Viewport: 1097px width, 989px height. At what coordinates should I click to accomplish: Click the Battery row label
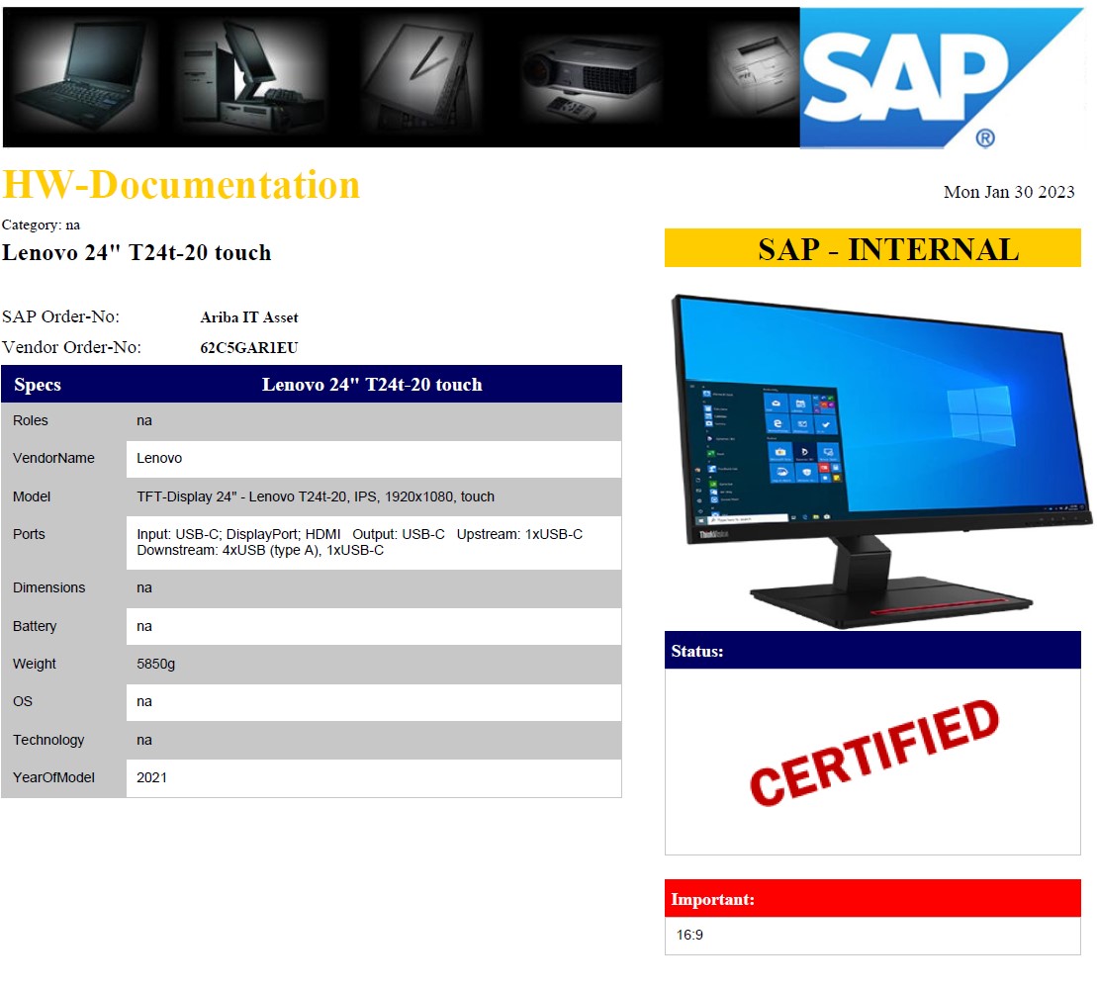pyautogui.click(x=35, y=627)
